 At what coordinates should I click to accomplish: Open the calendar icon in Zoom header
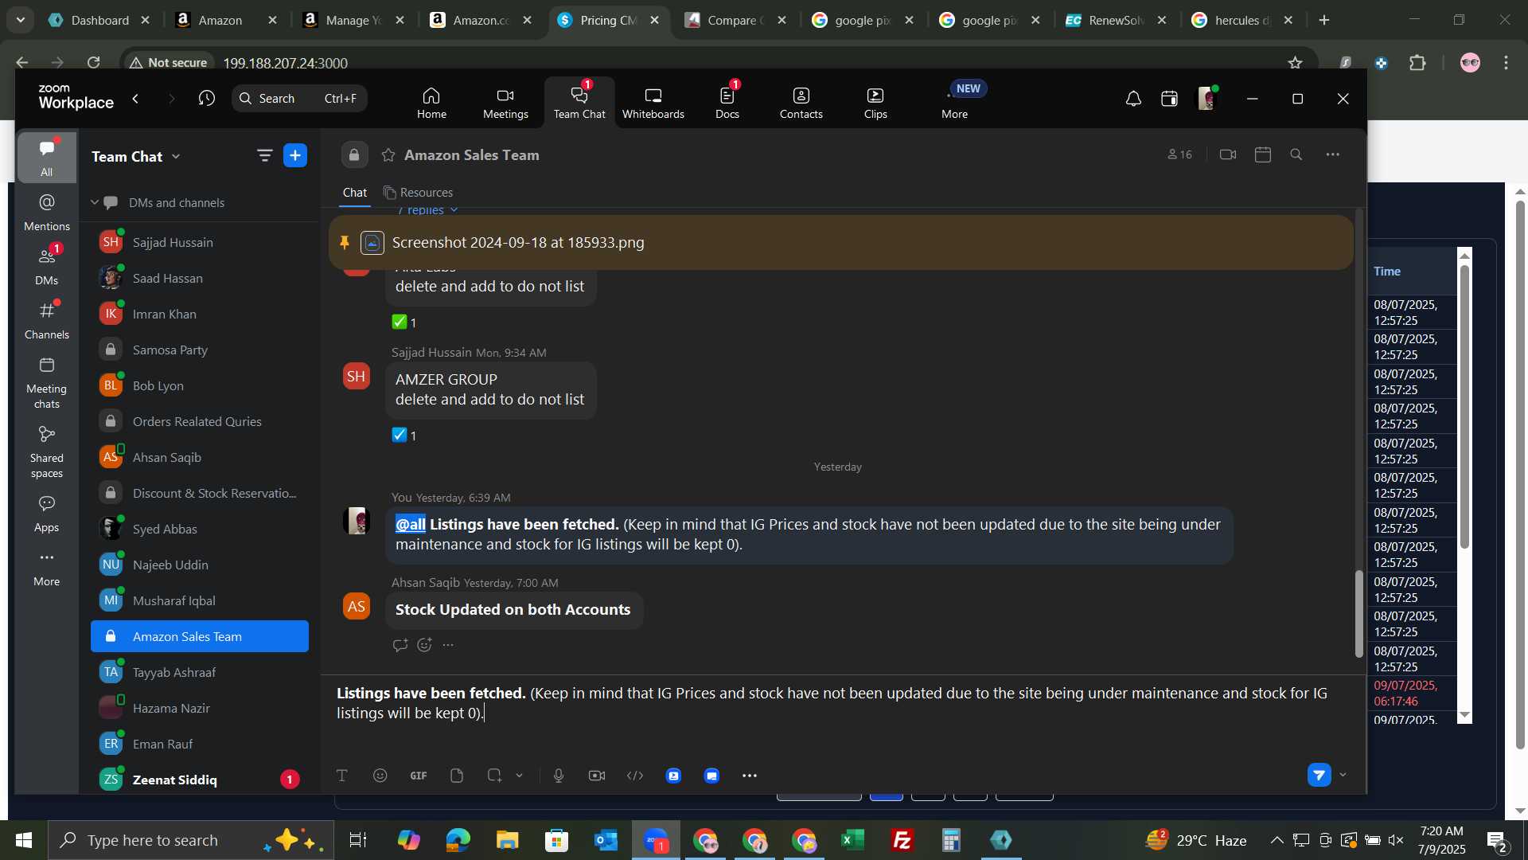coord(1169,99)
